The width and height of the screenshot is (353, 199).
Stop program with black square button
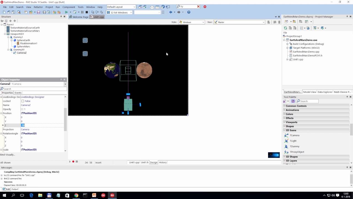point(87,12)
